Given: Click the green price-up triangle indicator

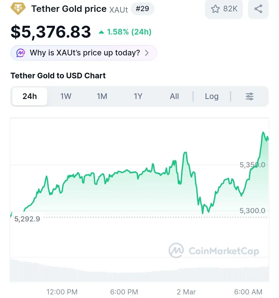Looking at the screenshot, I should (x=102, y=32).
